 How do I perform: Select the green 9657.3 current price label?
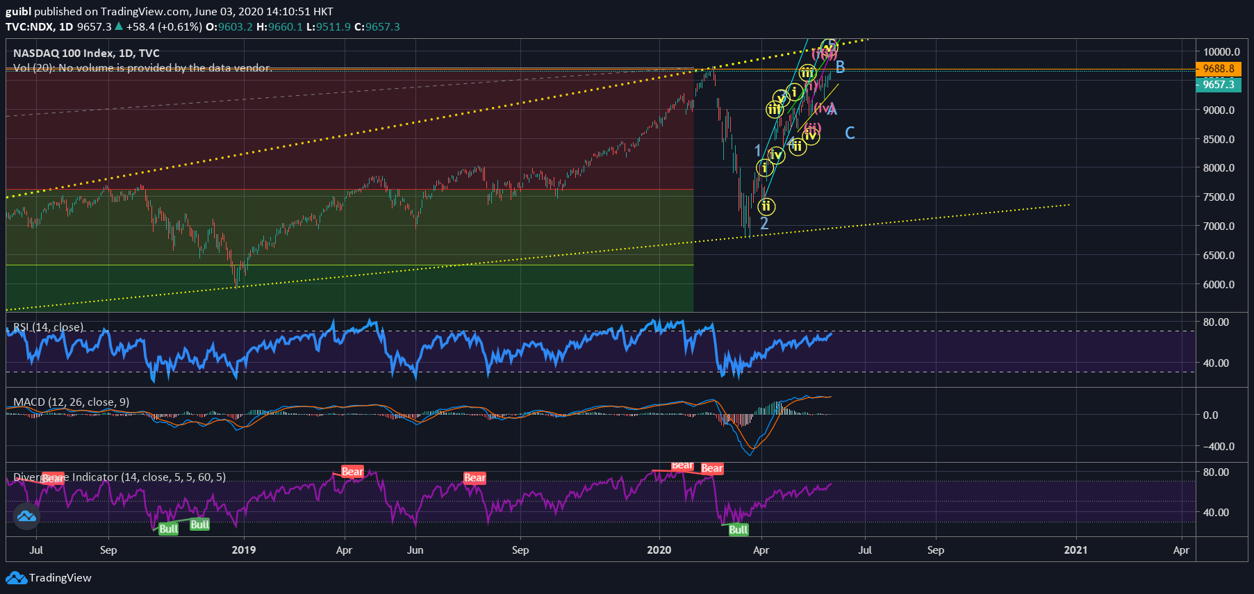(1218, 85)
